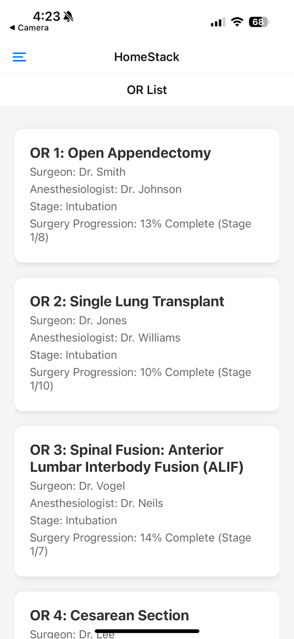Tap Surgeon Dr. Smith in OR 1

[x=78, y=172]
